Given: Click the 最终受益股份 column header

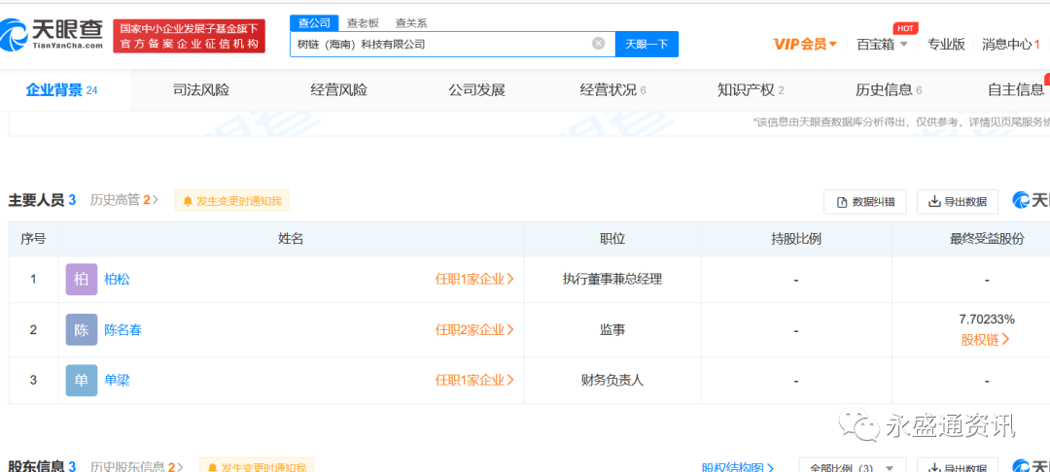Looking at the screenshot, I should [x=987, y=239].
